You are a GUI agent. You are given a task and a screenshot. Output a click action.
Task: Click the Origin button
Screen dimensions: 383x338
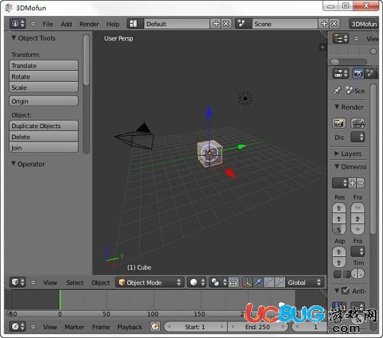pos(43,101)
